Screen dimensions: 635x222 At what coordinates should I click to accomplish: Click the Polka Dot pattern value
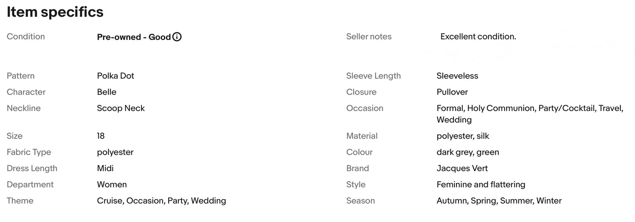click(x=116, y=76)
